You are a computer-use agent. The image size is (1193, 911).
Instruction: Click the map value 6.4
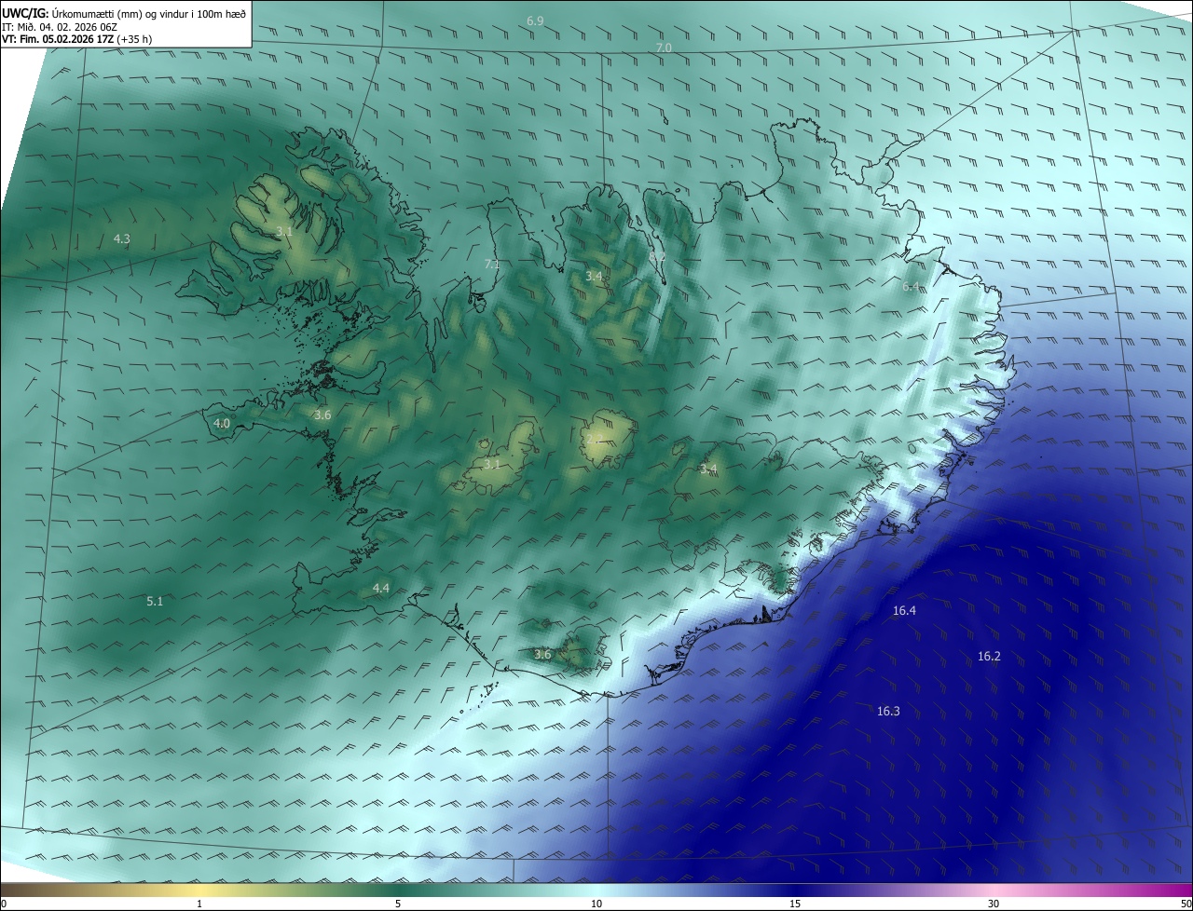click(x=911, y=287)
